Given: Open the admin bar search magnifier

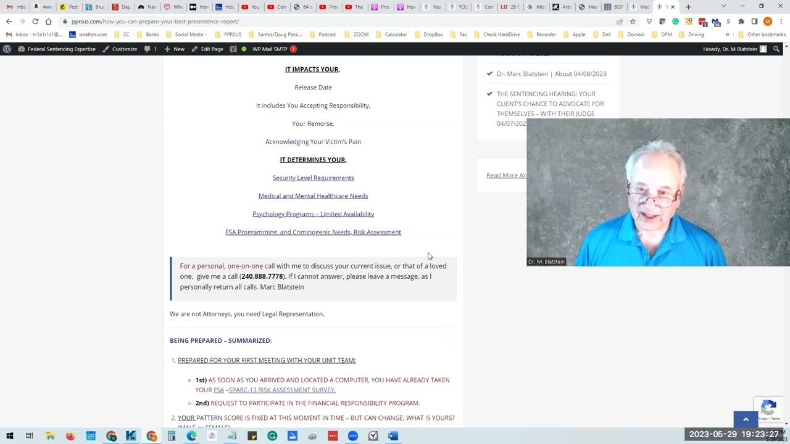Looking at the screenshot, I should (x=777, y=49).
